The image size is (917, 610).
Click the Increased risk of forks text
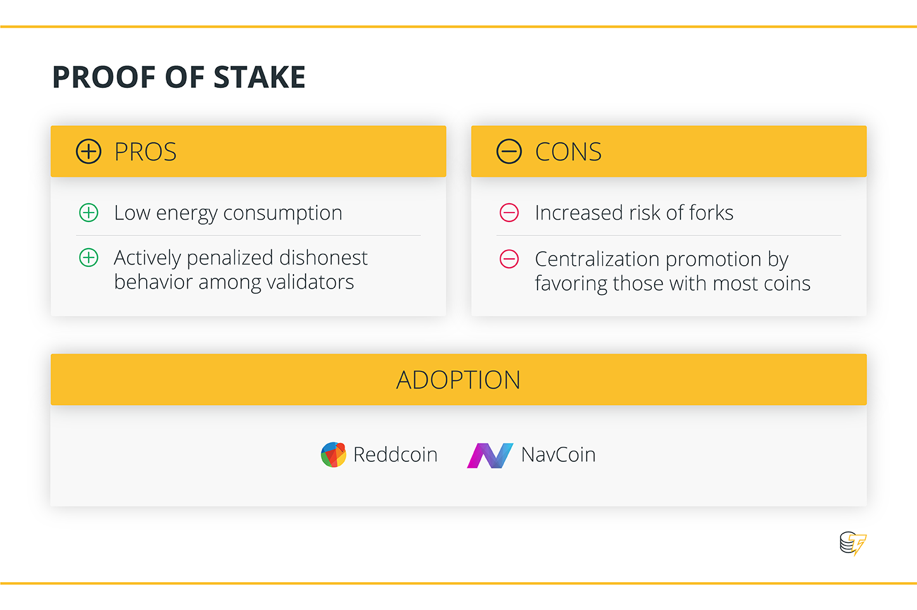634,213
